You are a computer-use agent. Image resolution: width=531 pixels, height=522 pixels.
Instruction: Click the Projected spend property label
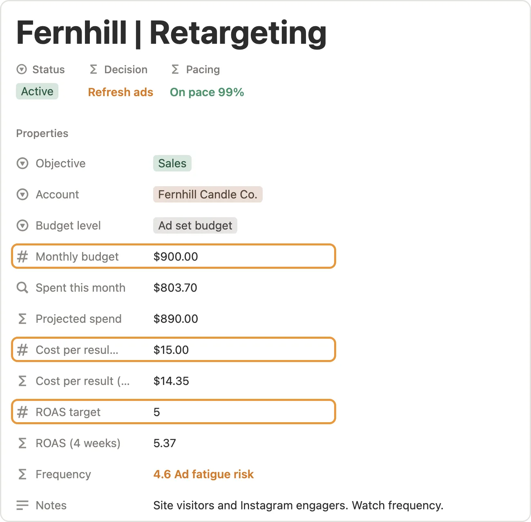[79, 319]
